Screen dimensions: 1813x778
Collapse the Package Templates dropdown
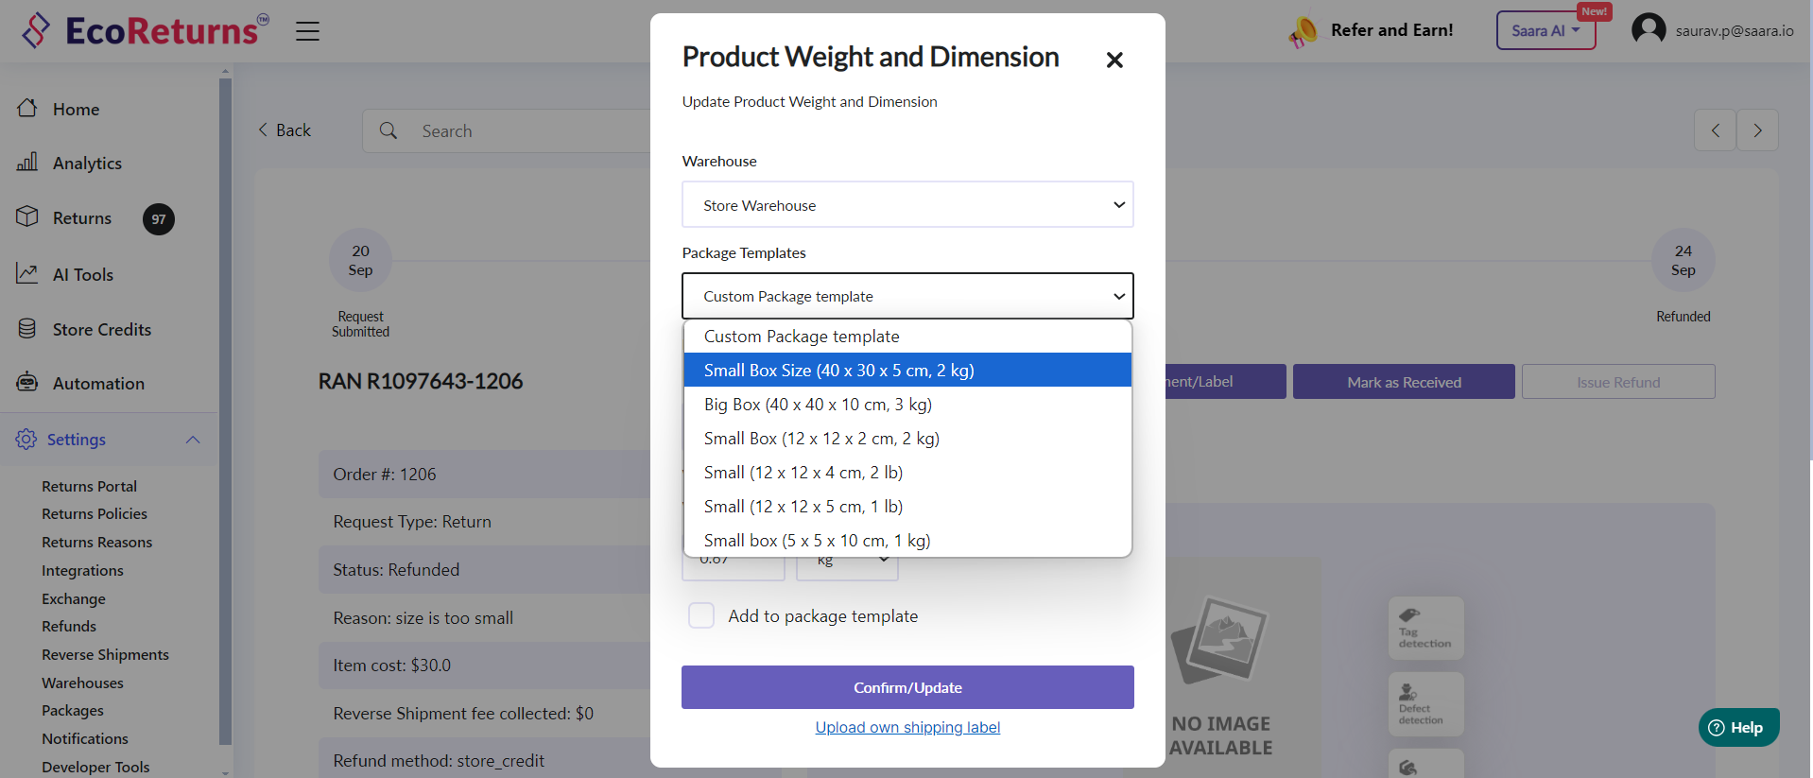906,297
